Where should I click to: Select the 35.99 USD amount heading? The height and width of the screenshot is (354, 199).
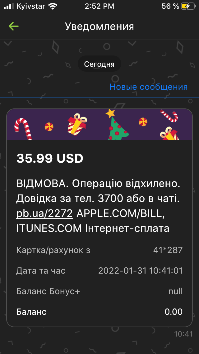point(50,159)
